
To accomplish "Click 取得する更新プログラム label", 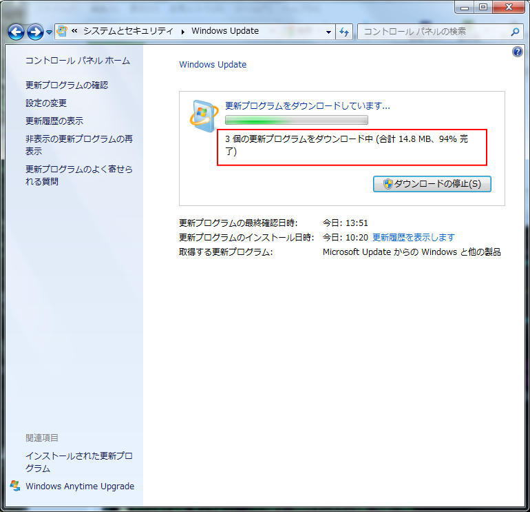I will coord(226,252).
